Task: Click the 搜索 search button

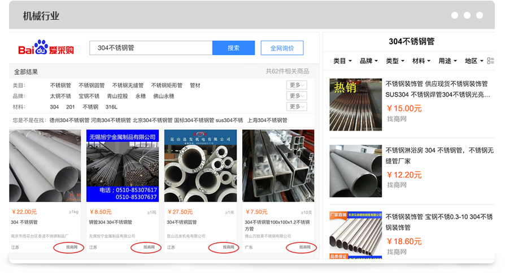Action: click(233, 48)
